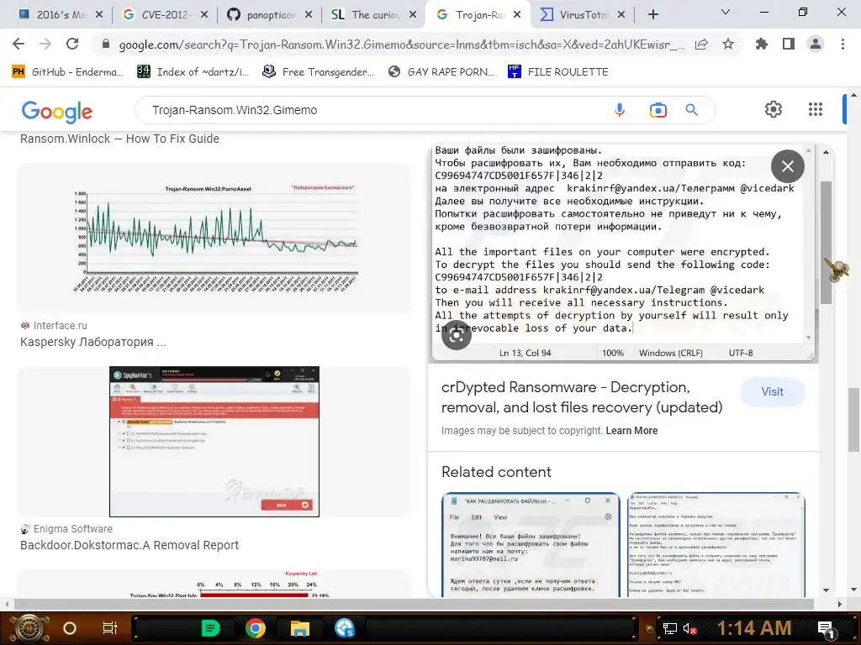This screenshot has width=861, height=645.
Task: Open the second related content thumbnail
Action: click(x=716, y=544)
